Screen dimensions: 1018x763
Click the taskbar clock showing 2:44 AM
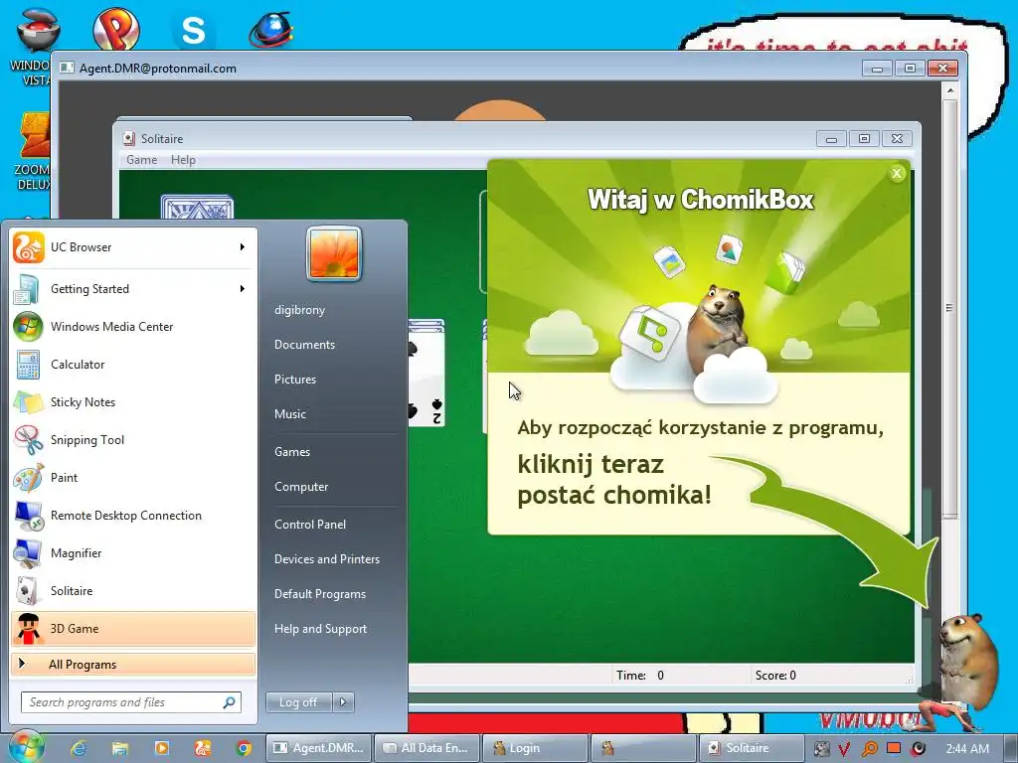(x=967, y=749)
